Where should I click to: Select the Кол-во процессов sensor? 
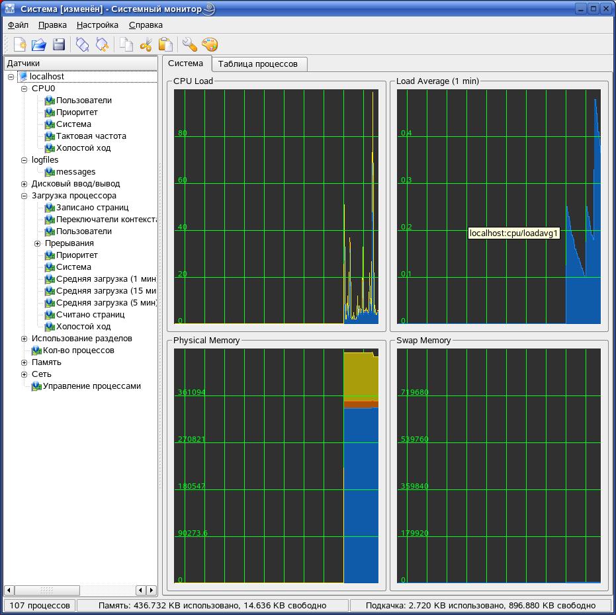[78, 350]
